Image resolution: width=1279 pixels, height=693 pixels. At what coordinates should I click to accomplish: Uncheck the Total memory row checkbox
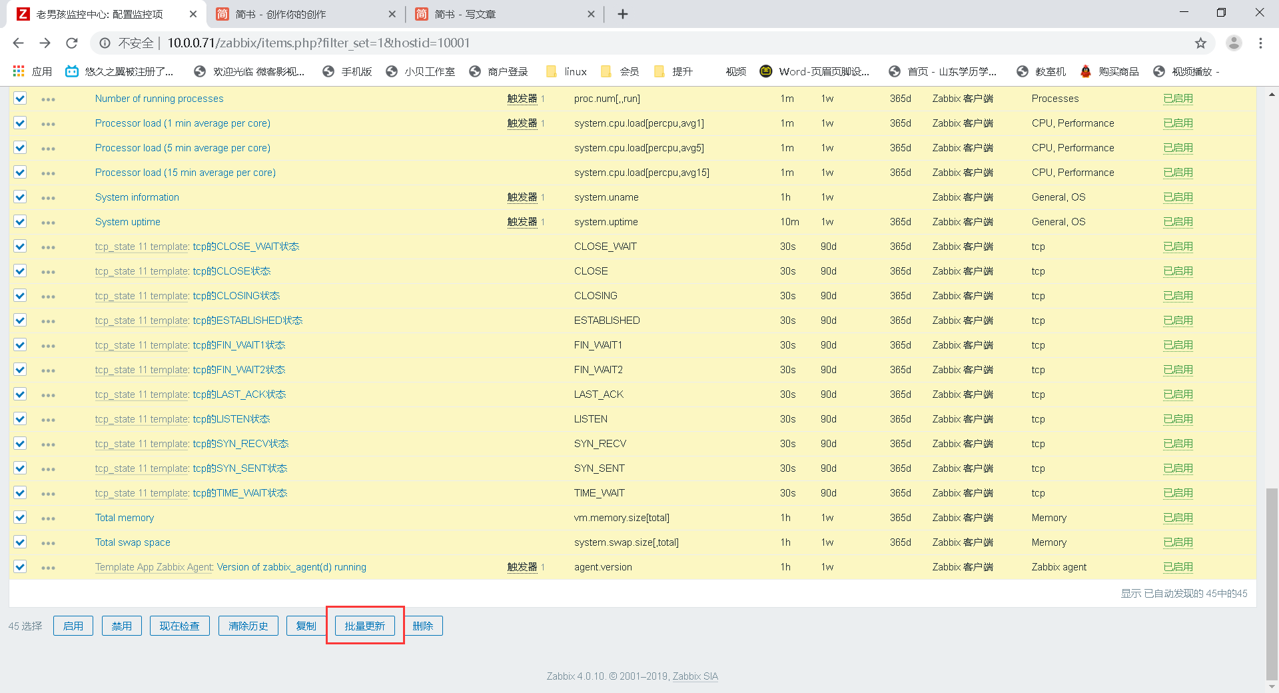click(x=20, y=518)
